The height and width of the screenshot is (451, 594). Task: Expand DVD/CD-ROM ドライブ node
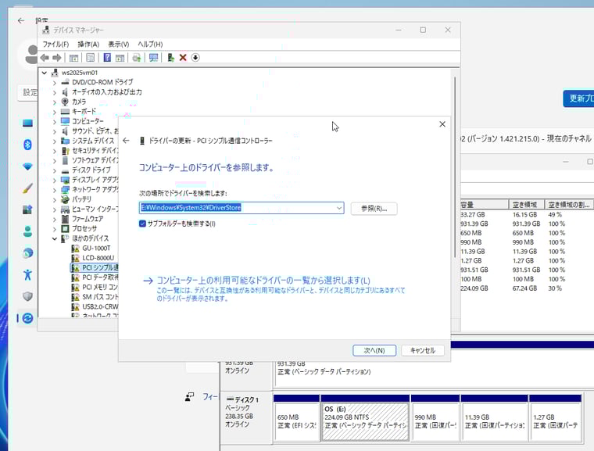(x=54, y=82)
